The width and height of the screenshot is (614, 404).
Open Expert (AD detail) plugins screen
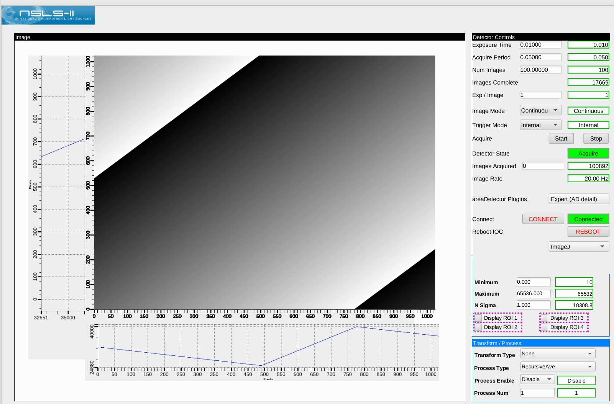pyautogui.click(x=579, y=199)
